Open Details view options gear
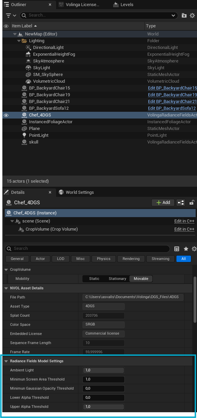The width and height of the screenshot is (197, 418). point(194,249)
